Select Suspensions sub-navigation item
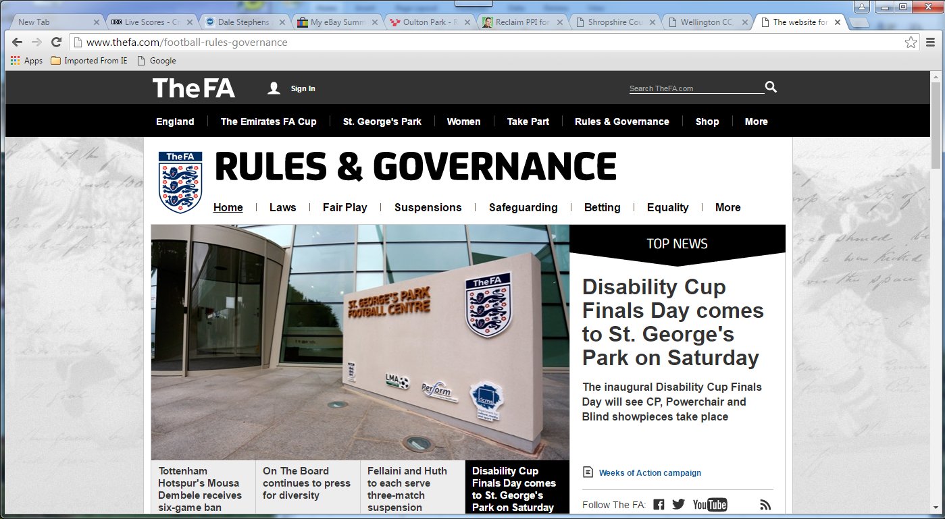Screen dimensions: 945x519 428,207
